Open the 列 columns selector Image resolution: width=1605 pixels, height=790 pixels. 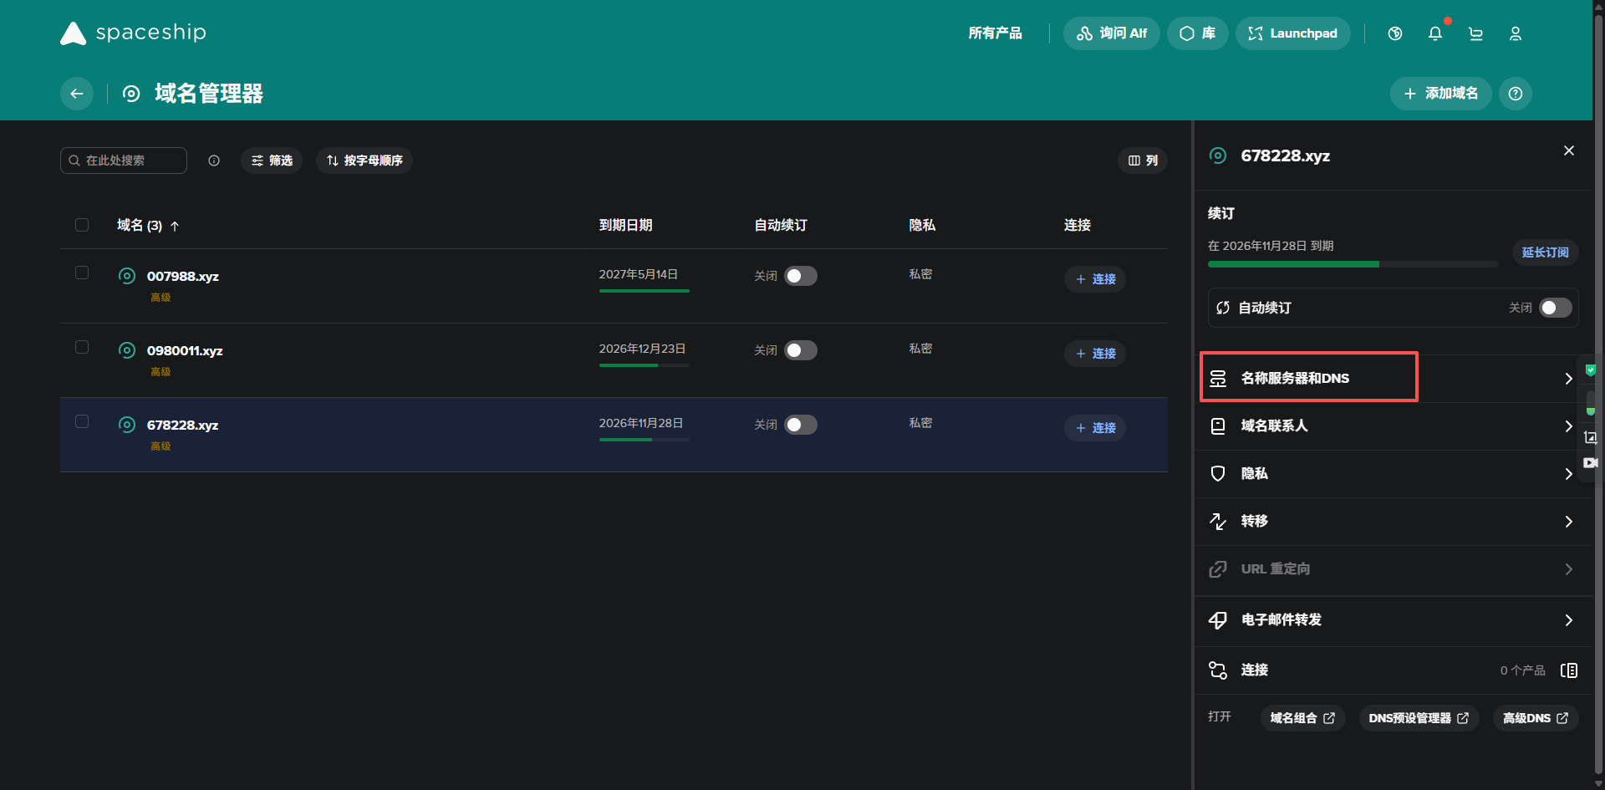[x=1143, y=161]
